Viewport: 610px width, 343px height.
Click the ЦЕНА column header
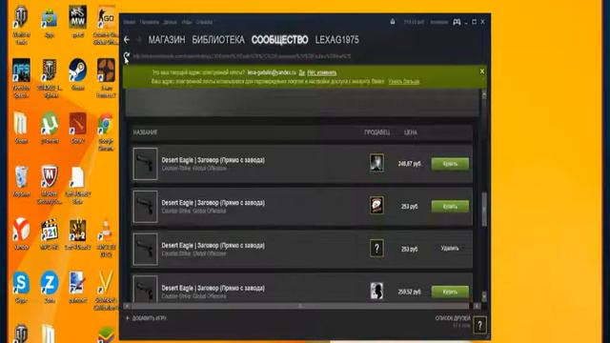click(411, 132)
